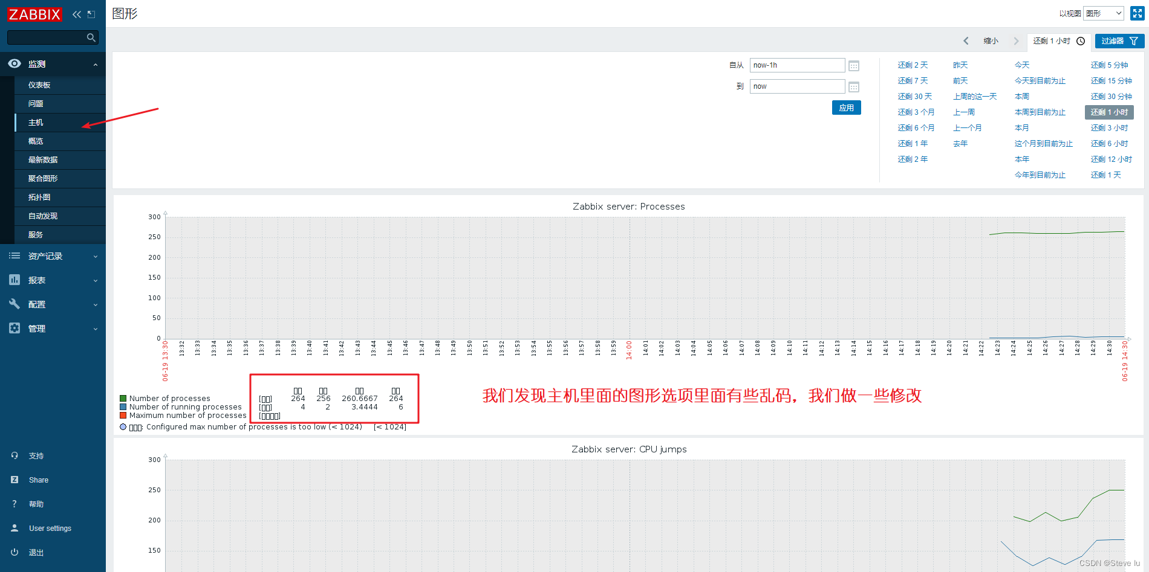Screen dimensions: 1149x572
Task: Click the green Number of processes legend swatch
Action: (x=123, y=398)
